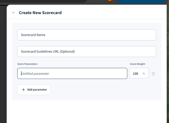
Task: Click the Create New Scorecard heading
Action: [x=40, y=13]
